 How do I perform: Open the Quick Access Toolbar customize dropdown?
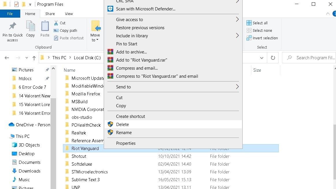point(30,5)
